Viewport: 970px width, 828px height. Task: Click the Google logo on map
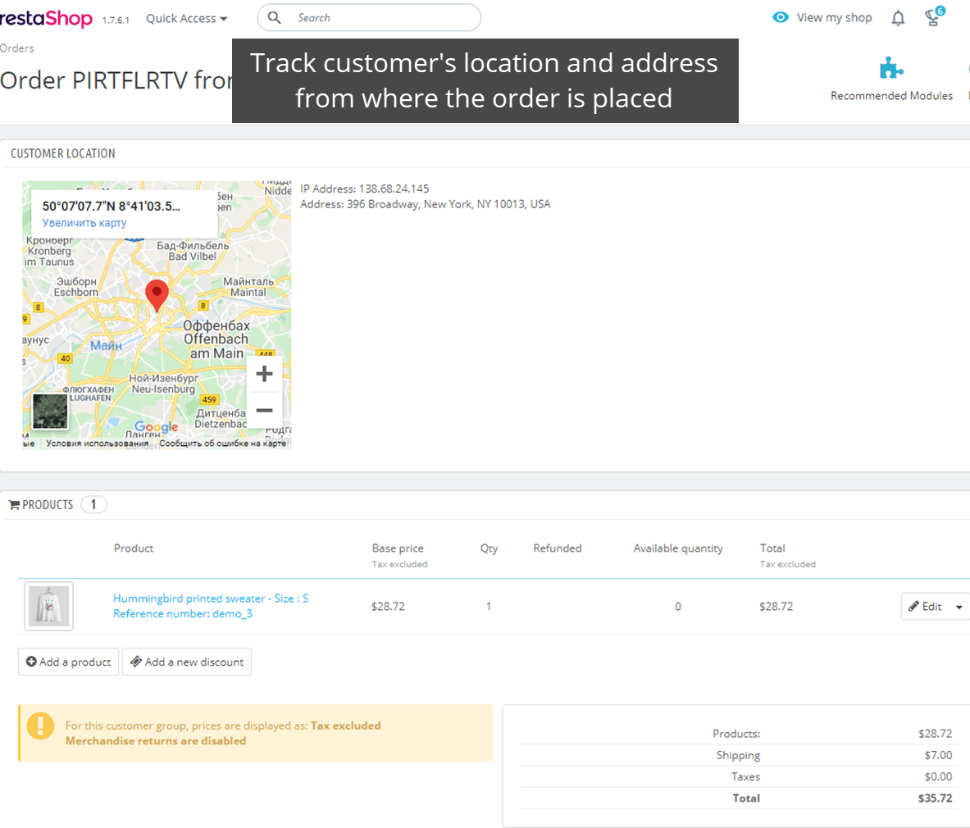(x=156, y=426)
